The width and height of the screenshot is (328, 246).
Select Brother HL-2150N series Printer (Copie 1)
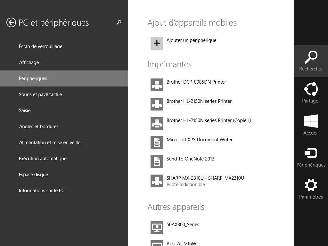(x=209, y=120)
